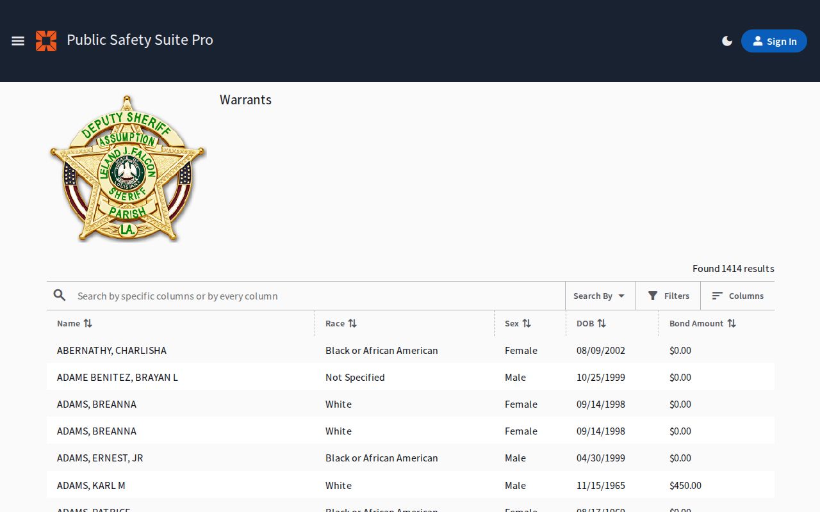
Task: Click the magnifying glass search icon
Action: click(x=60, y=295)
